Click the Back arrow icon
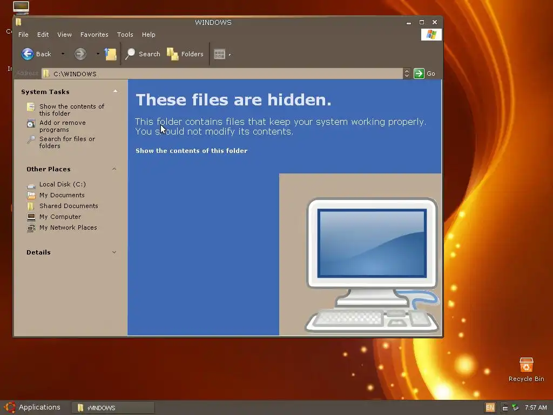 [x=27, y=54]
